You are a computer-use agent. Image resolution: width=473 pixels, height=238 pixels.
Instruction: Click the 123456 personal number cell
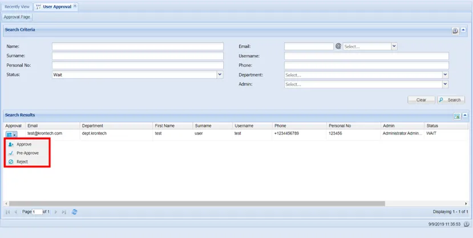pos(335,133)
